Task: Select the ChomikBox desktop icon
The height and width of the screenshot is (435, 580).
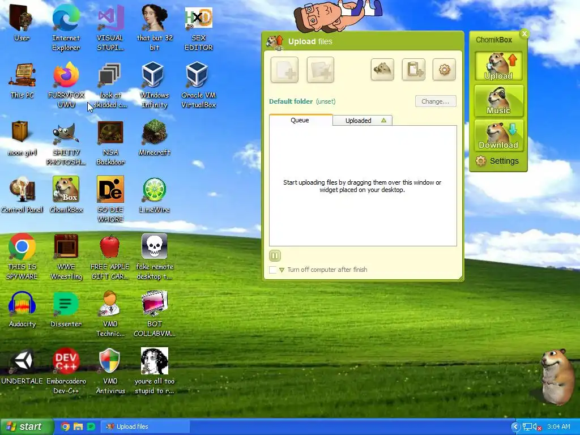Action: tap(66, 195)
